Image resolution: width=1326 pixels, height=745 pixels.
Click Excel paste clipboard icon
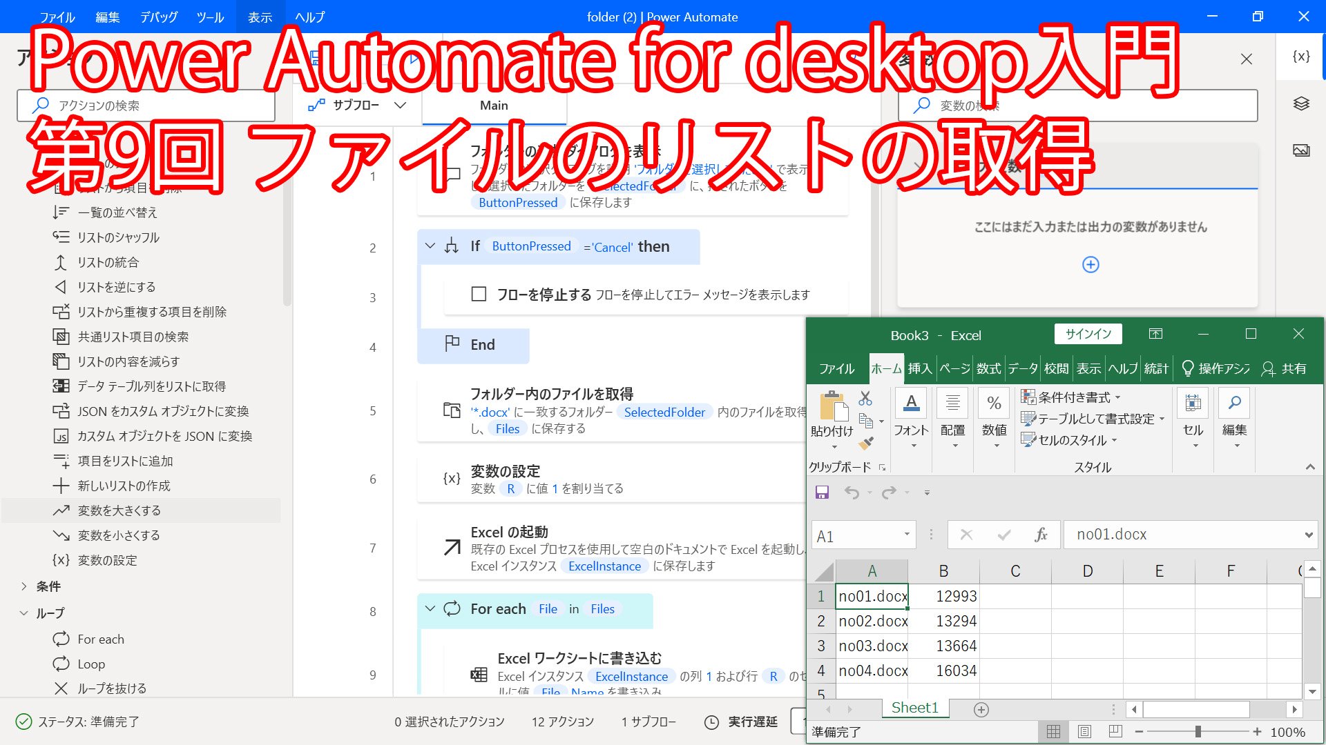coord(833,406)
